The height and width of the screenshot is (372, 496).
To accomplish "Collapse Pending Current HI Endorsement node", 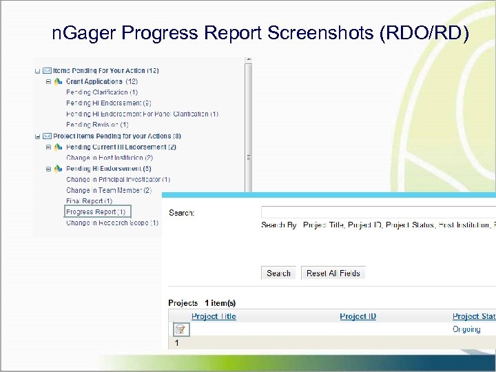I will click(48, 147).
